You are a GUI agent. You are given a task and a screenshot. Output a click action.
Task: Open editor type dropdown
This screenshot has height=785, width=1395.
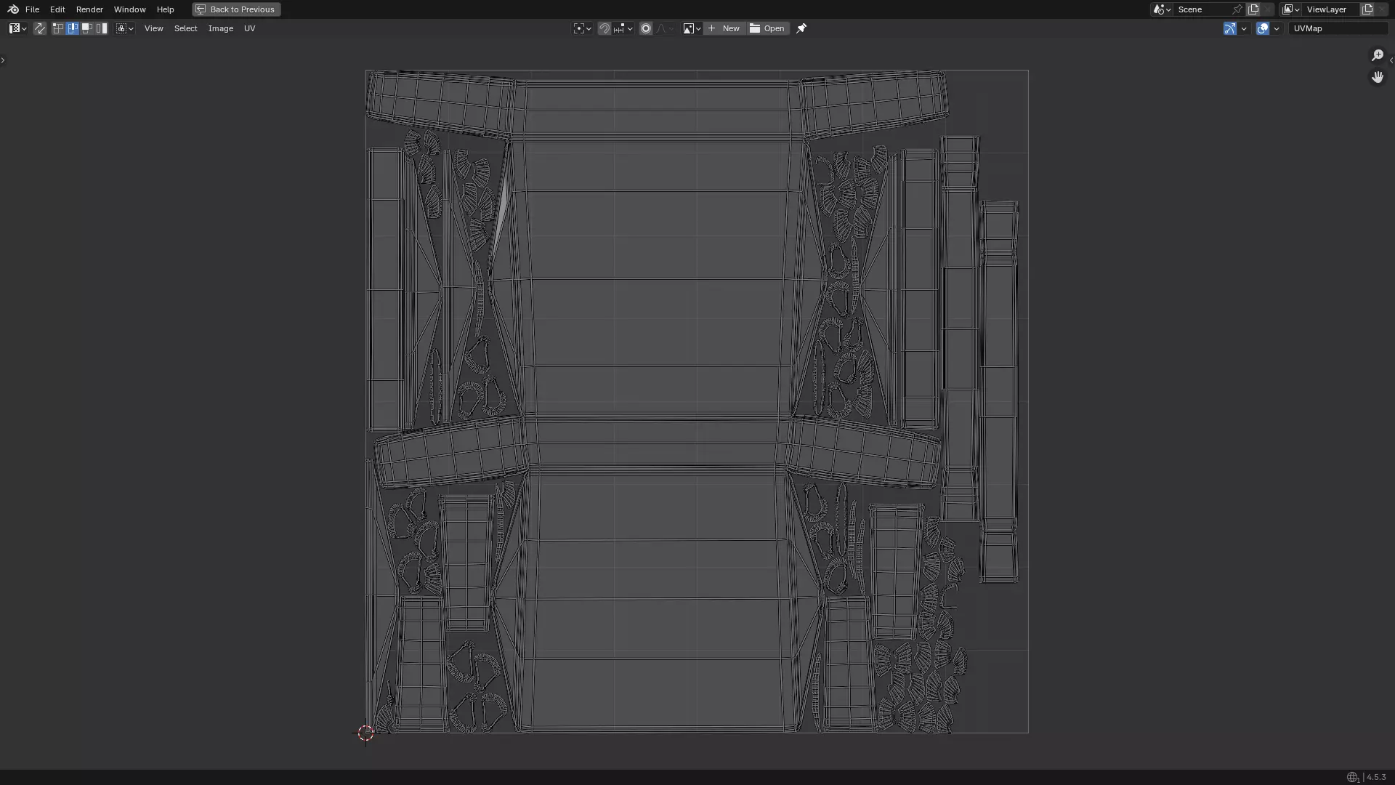17,28
